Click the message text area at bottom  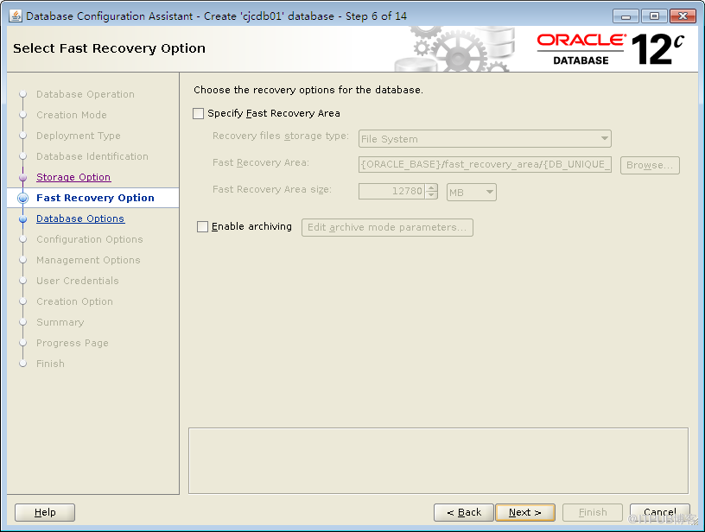pos(438,461)
